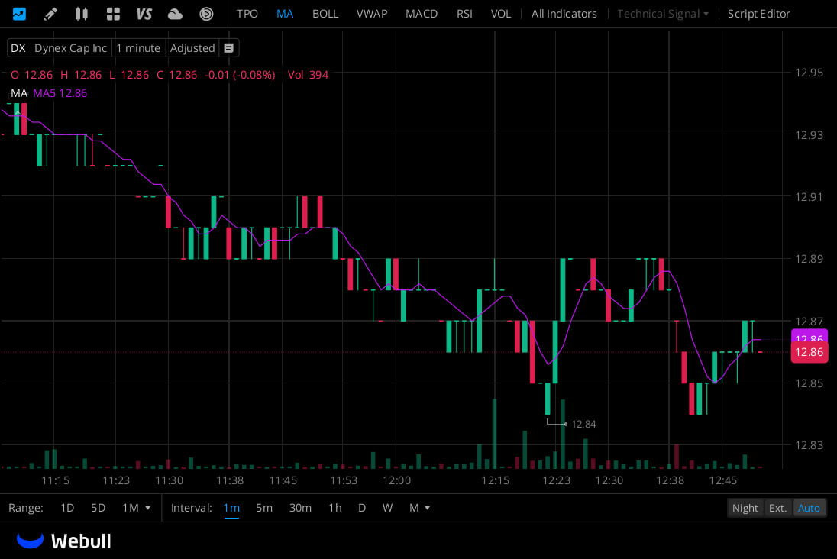The height and width of the screenshot is (559, 837).
Task: Open the chart settings icon beside Adjusted
Action: pos(228,48)
